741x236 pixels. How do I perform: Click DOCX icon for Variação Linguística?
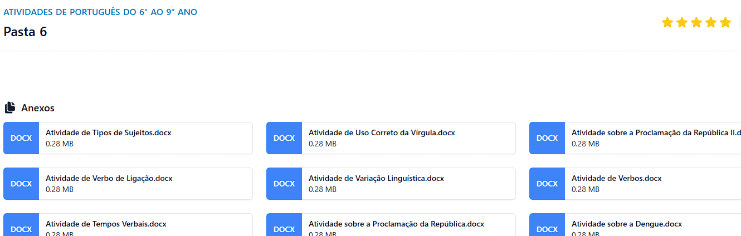click(284, 184)
